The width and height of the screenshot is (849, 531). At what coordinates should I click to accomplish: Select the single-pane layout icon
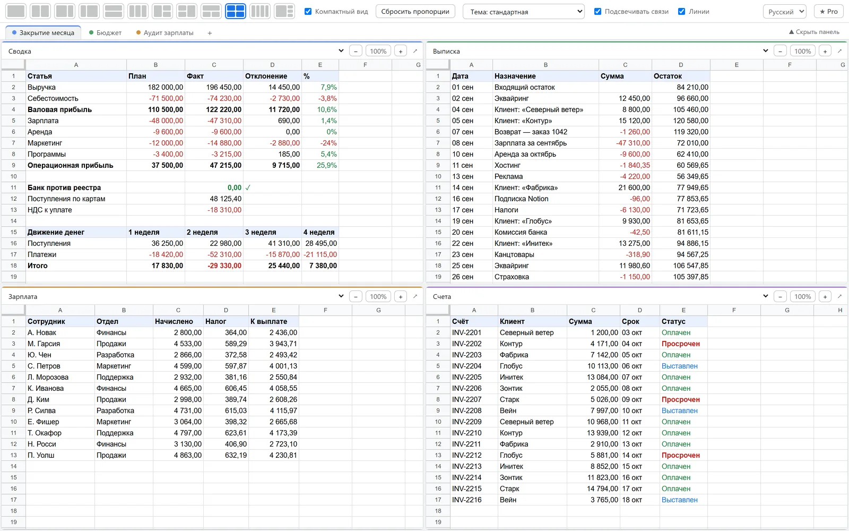[x=16, y=11]
